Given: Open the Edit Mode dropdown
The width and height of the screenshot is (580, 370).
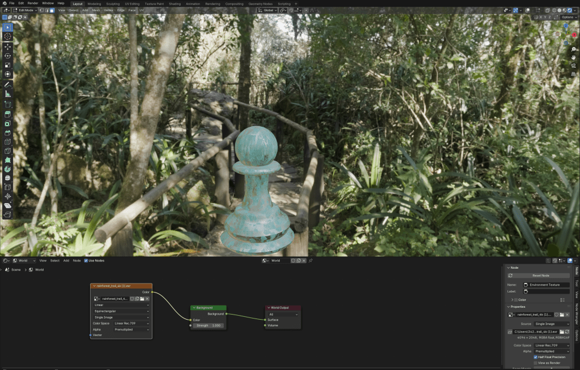Looking at the screenshot, I should (x=25, y=10).
